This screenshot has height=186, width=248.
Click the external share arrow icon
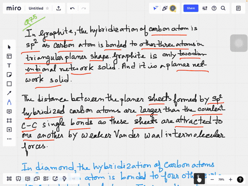(x=55, y=179)
